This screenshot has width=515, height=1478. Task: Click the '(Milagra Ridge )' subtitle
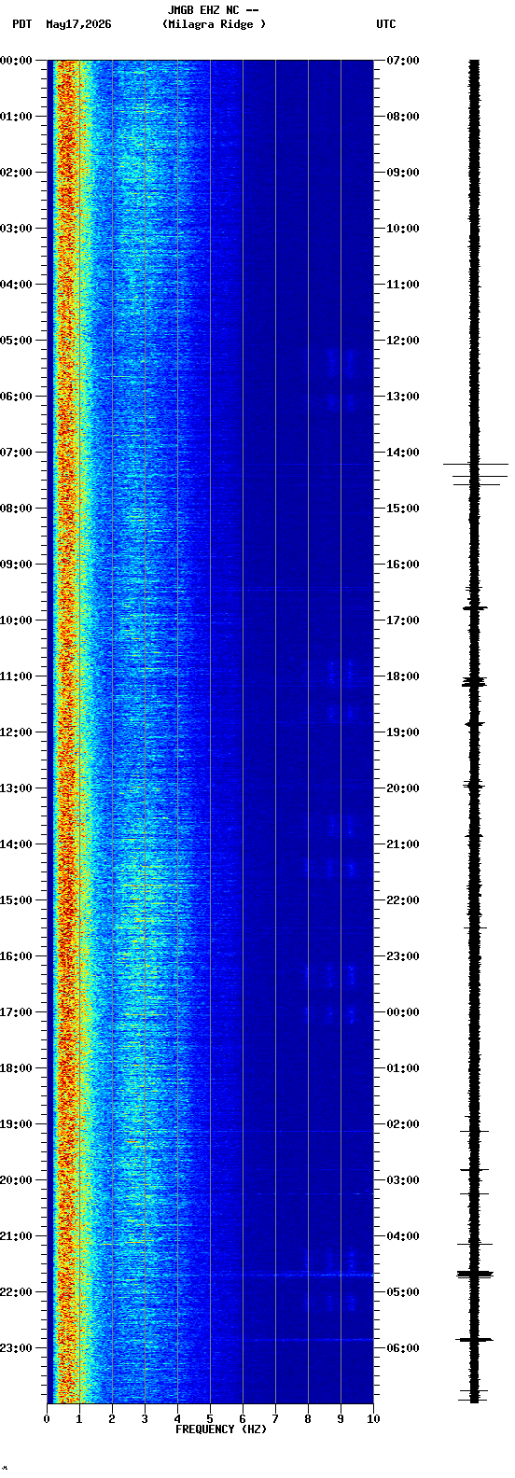214,24
